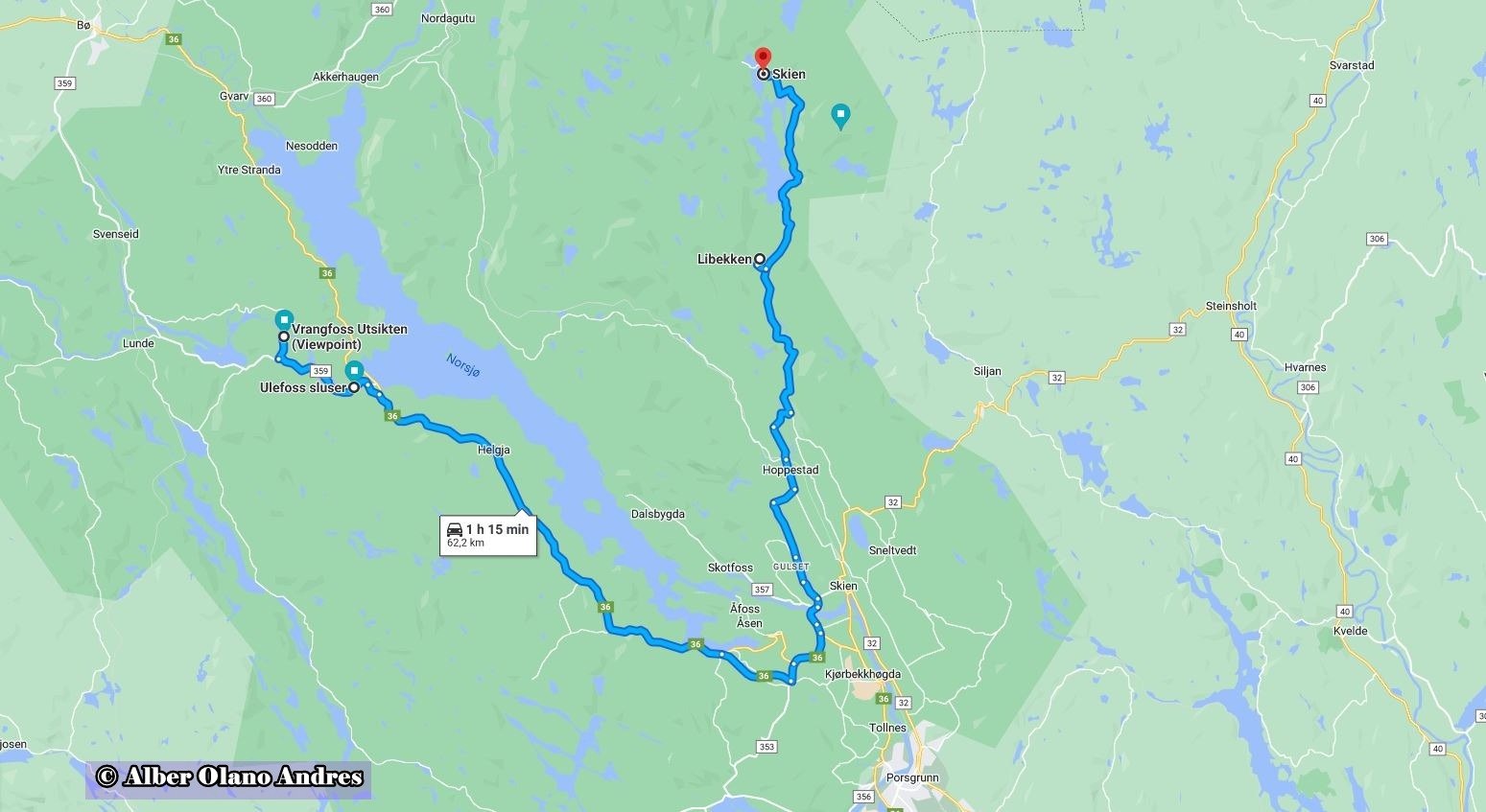
Task: Click the Ulefoss sluser waypoint circle
Action: 353,387
